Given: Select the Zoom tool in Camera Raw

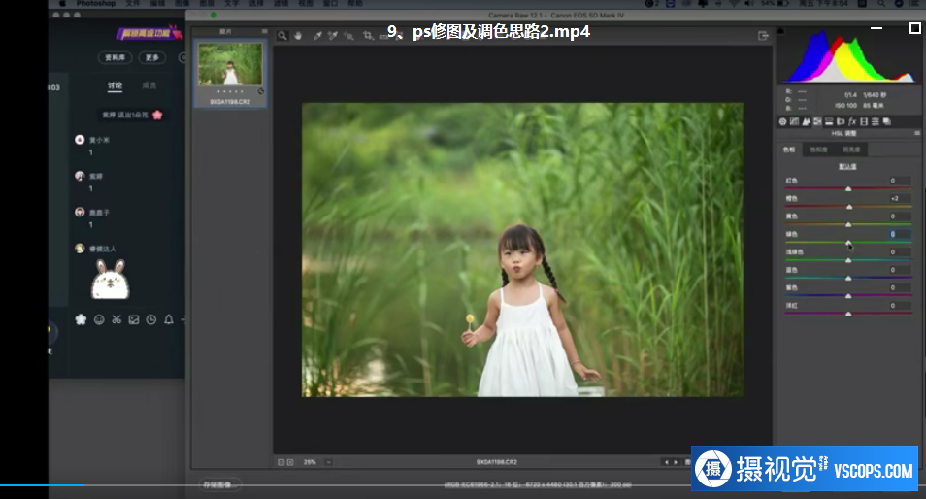Looking at the screenshot, I should 282,36.
